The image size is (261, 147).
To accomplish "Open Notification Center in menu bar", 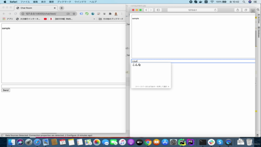I will (255, 2).
